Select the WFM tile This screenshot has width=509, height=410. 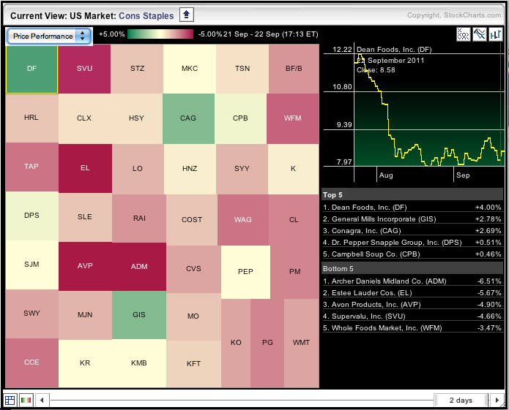pos(293,118)
